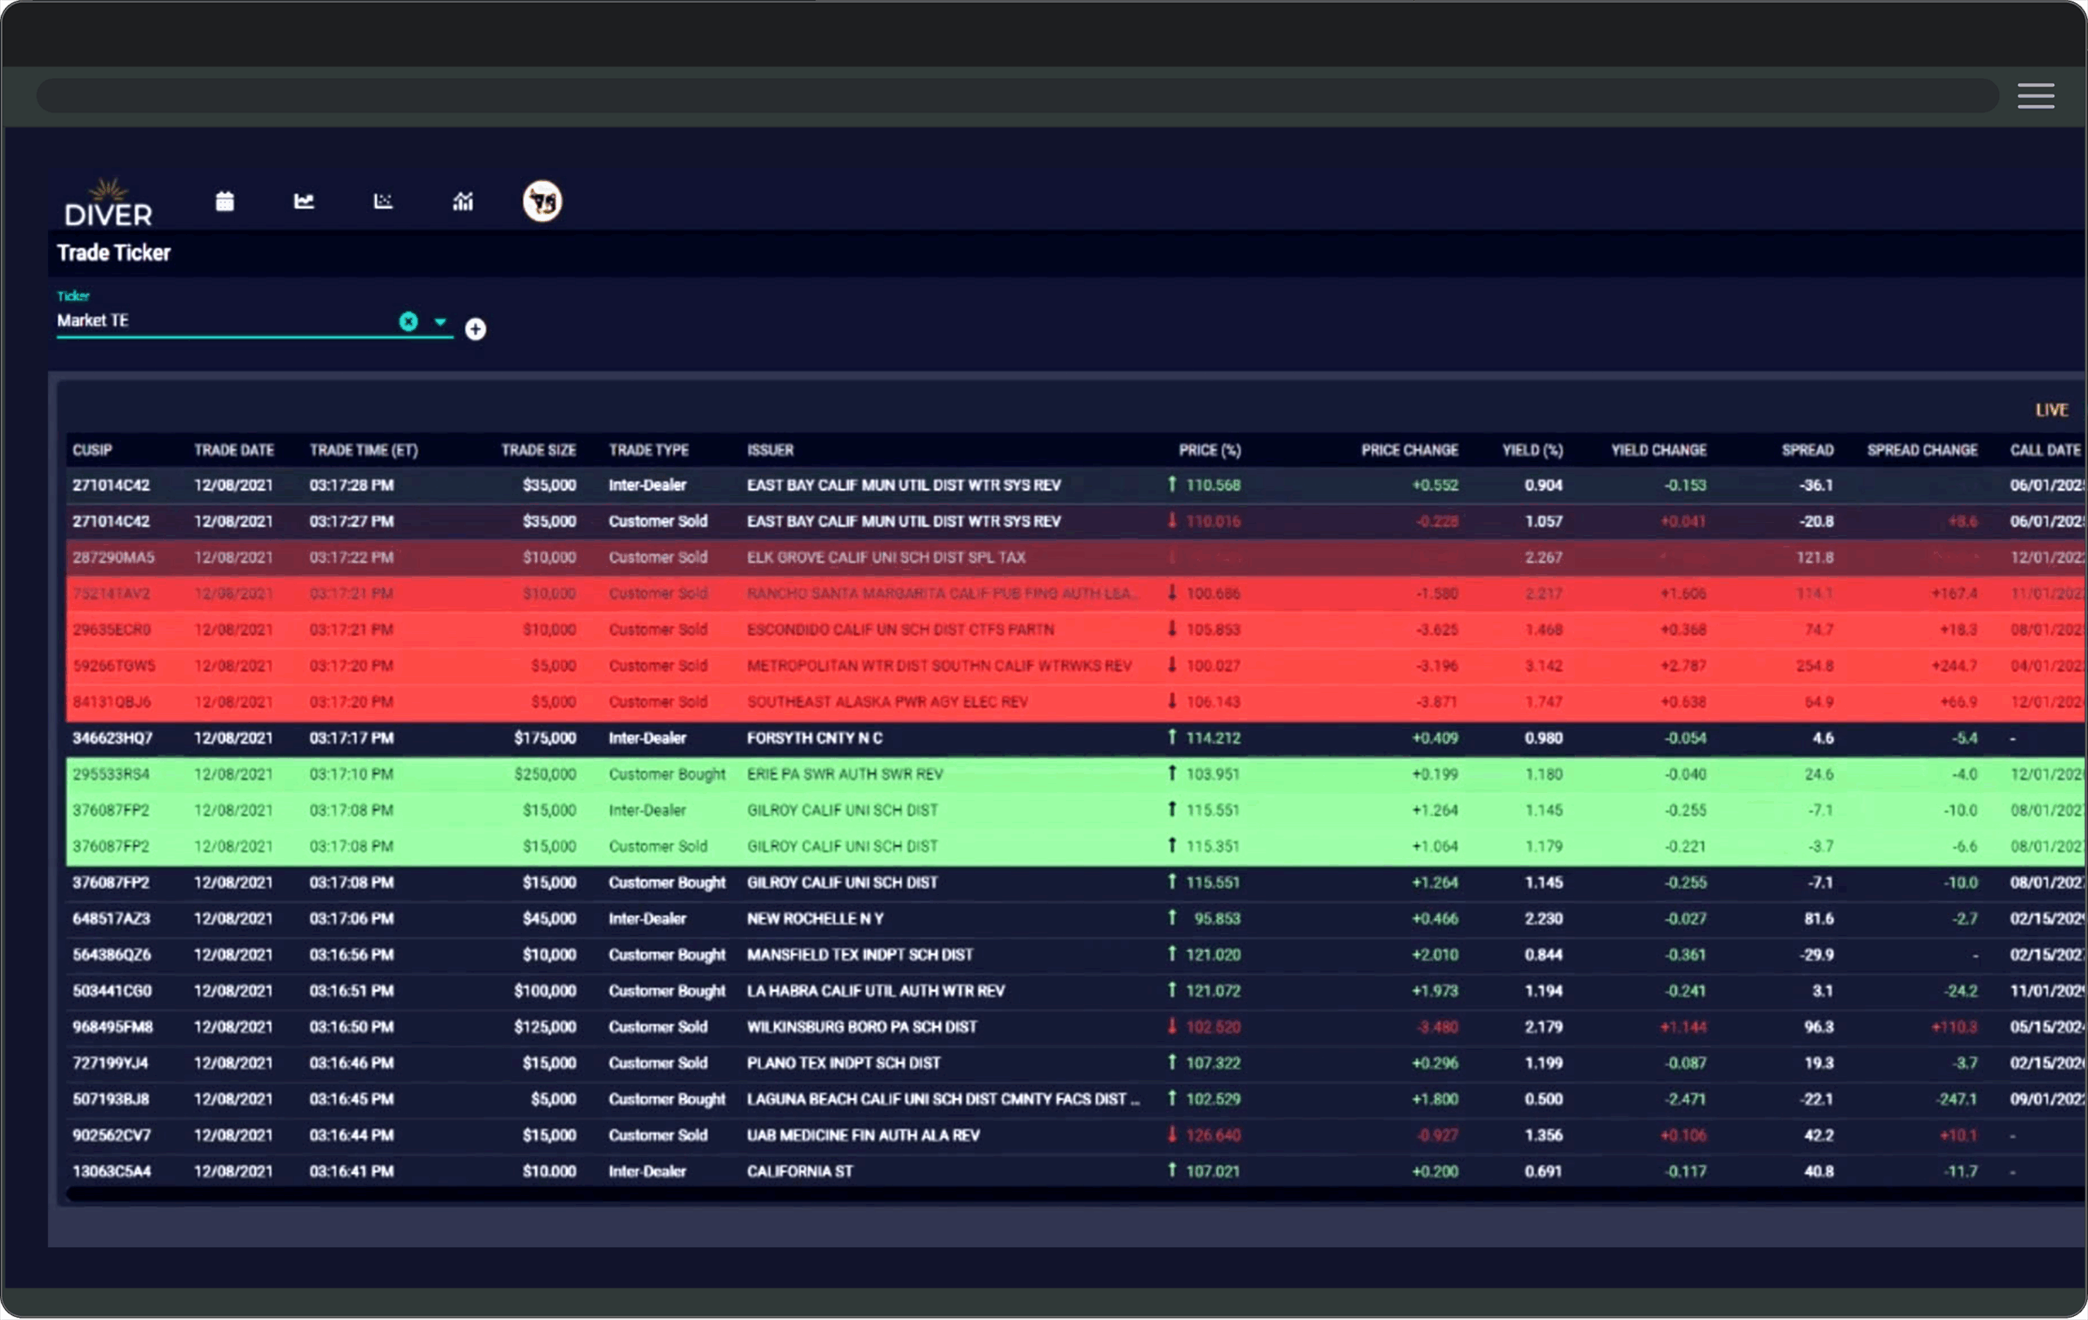
Task: Sort by the PRICE (%) column header
Action: point(1209,450)
